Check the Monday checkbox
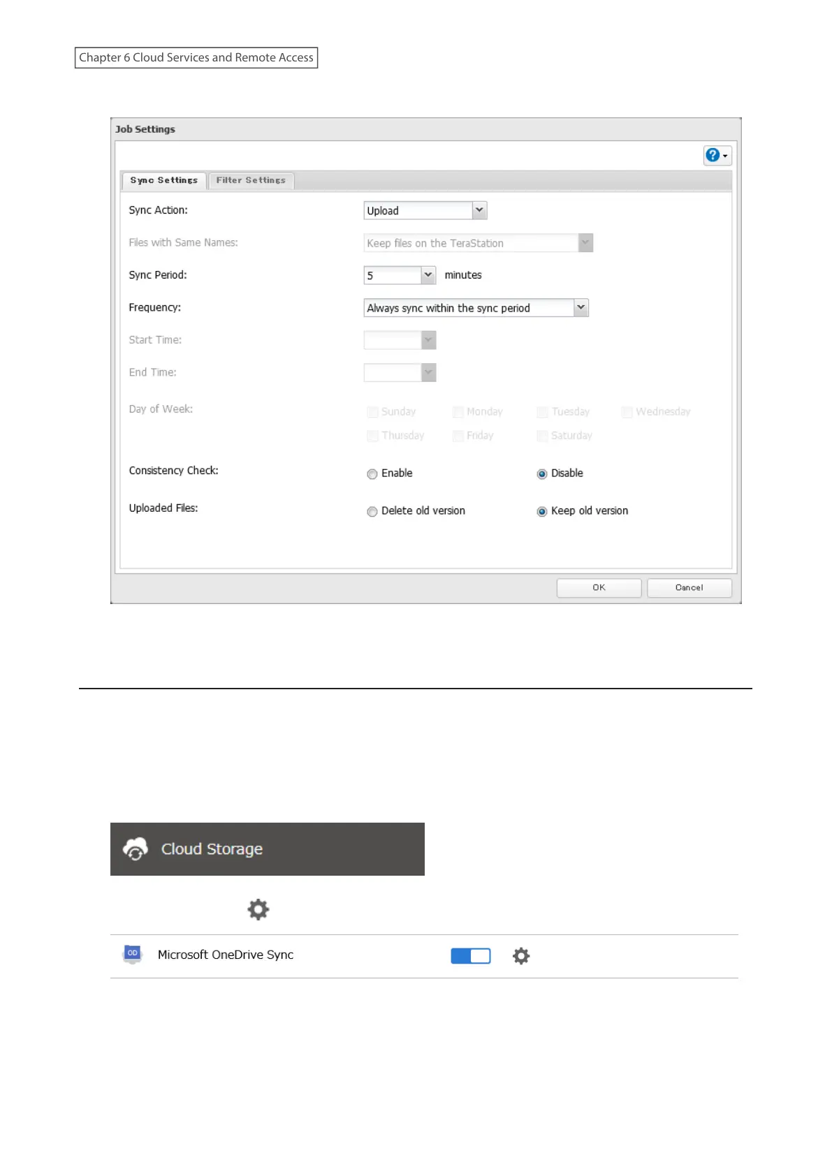 (x=458, y=412)
